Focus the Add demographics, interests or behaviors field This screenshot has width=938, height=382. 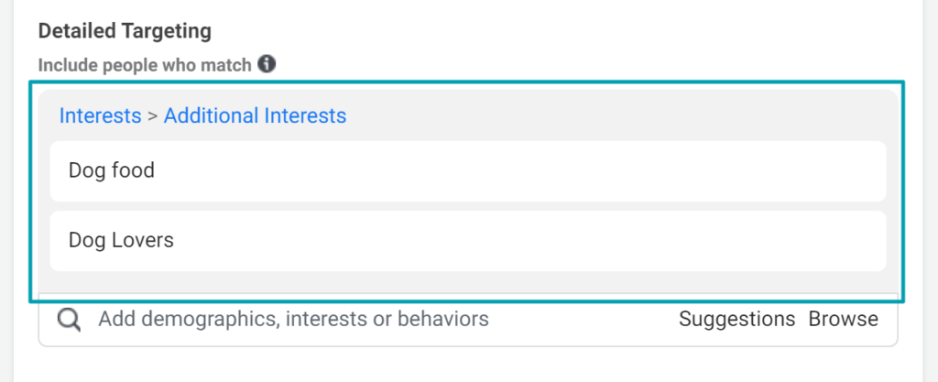point(468,320)
